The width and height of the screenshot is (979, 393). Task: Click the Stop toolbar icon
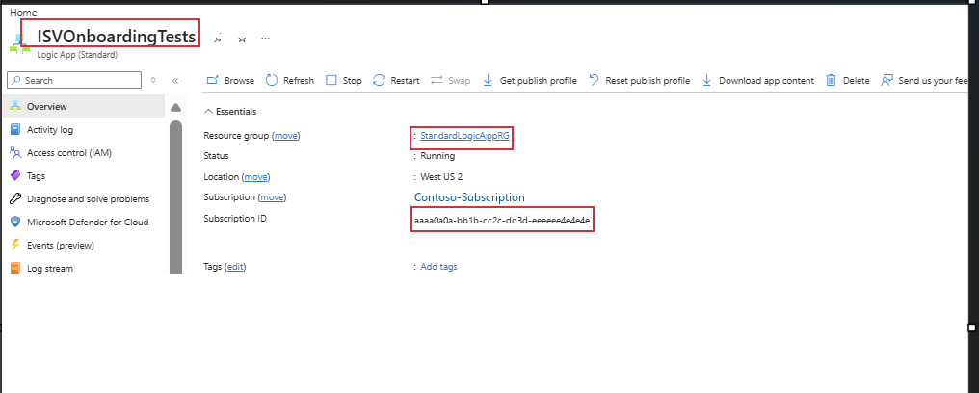point(331,81)
